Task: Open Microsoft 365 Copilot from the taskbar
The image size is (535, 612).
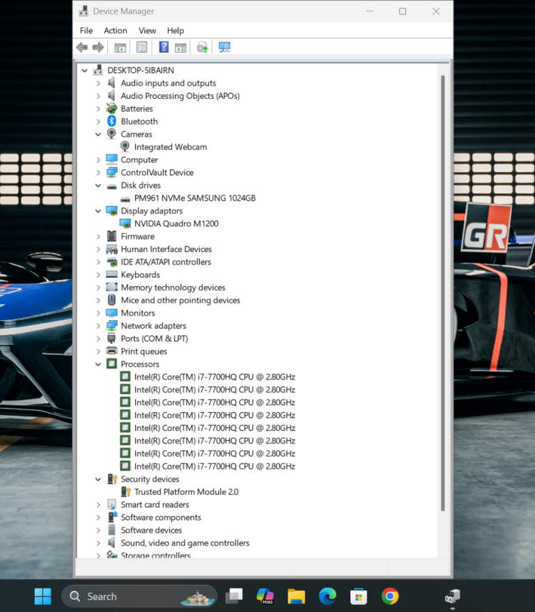Action: 265,596
